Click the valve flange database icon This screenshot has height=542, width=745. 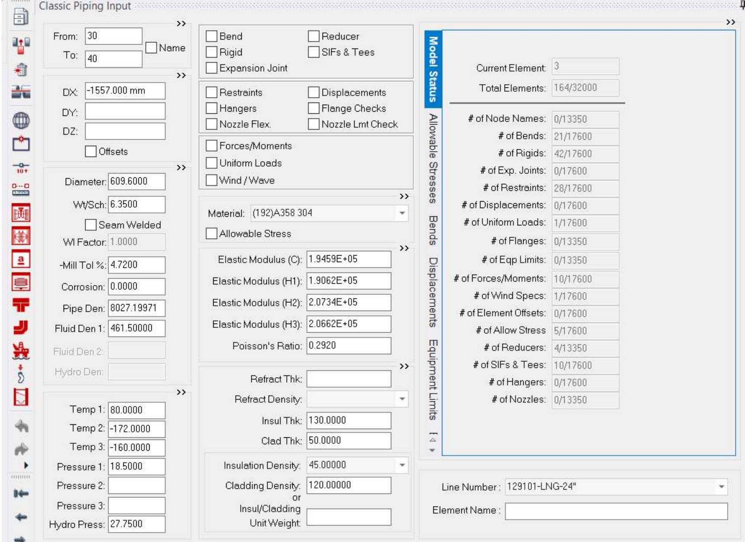[21, 213]
